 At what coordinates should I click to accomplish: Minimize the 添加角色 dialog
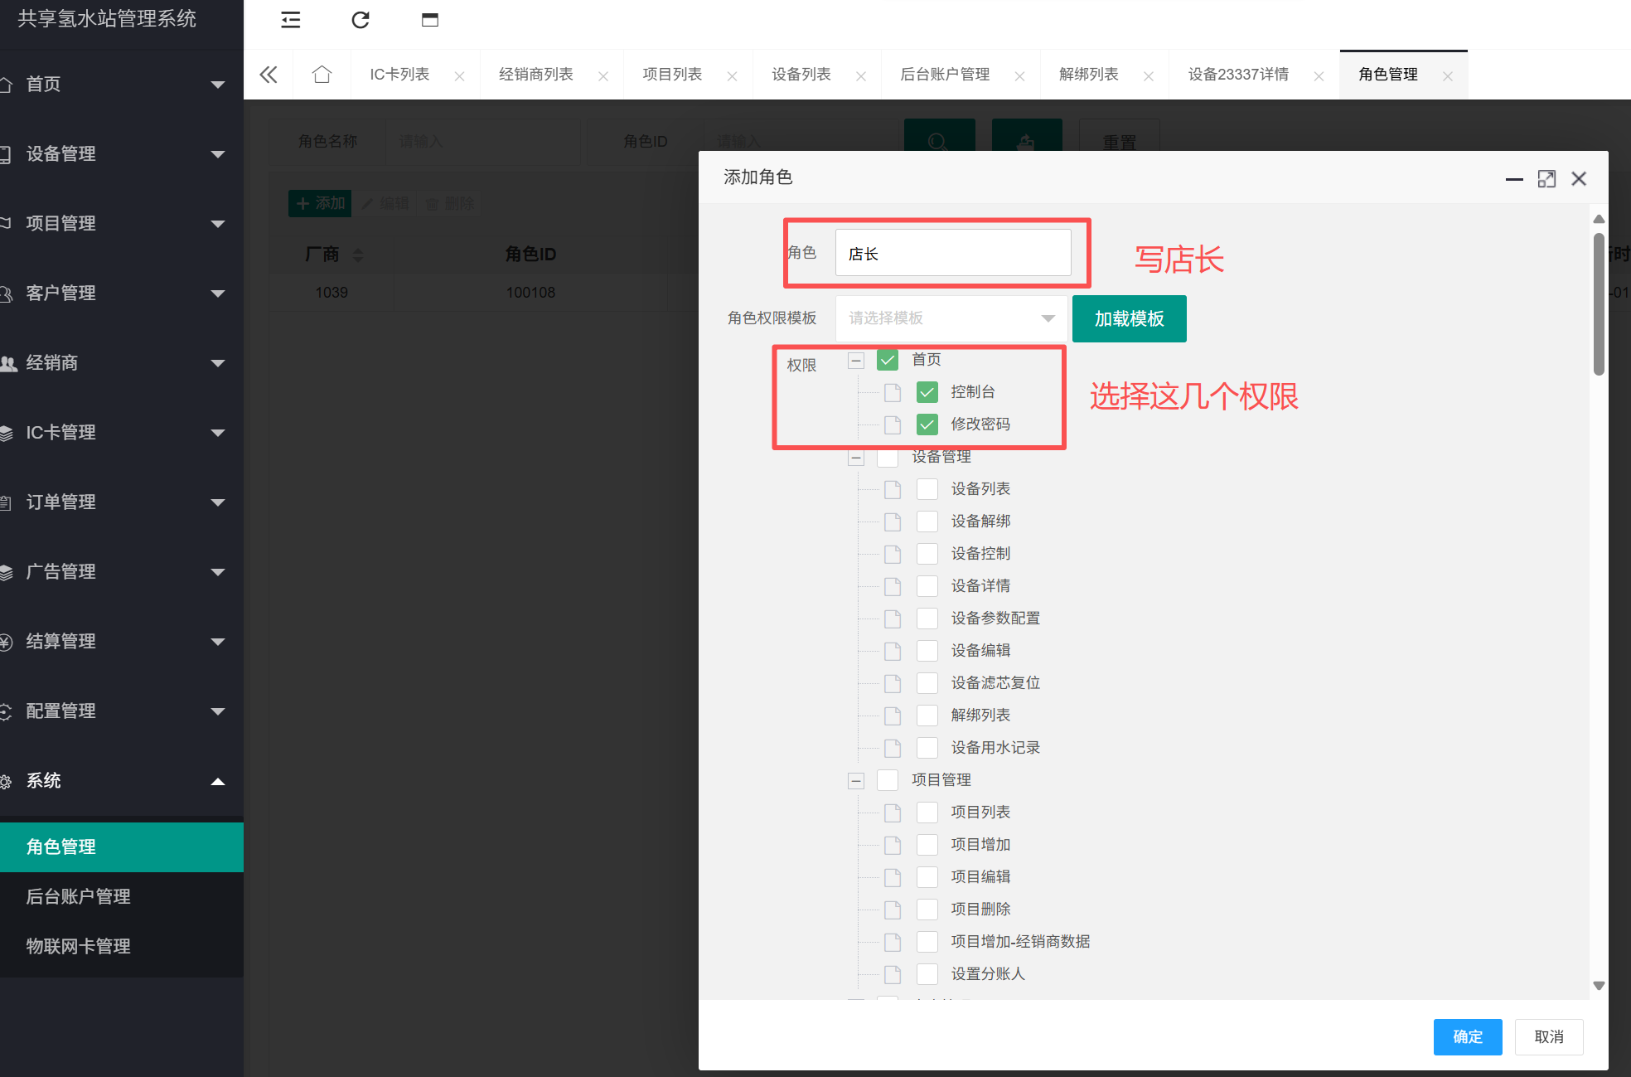pyautogui.click(x=1514, y=179)
